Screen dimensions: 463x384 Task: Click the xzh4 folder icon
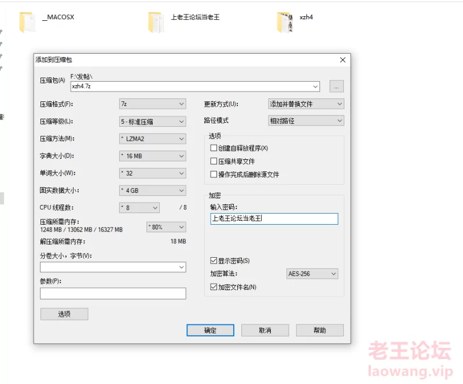(x=284, y=22)
